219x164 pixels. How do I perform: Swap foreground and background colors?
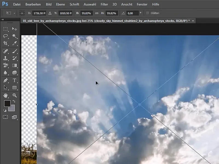(14, 101)
